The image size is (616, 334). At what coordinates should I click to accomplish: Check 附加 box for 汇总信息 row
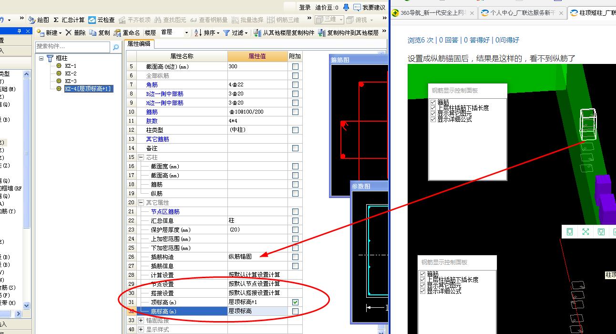click(x=296, y=220)
